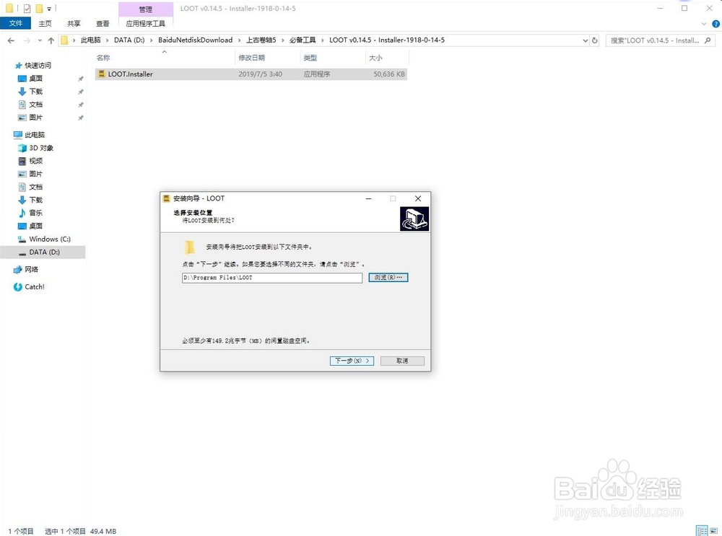Open 3D 对象 folder
This screenshot has height=536, width=722.
41,148
